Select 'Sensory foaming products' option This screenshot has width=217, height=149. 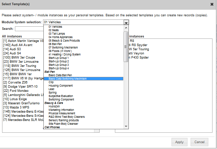point(64,120)
